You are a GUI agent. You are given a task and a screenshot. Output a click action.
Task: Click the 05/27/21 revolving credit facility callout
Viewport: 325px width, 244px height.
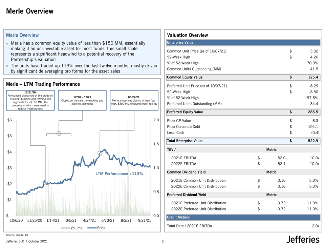134,100
